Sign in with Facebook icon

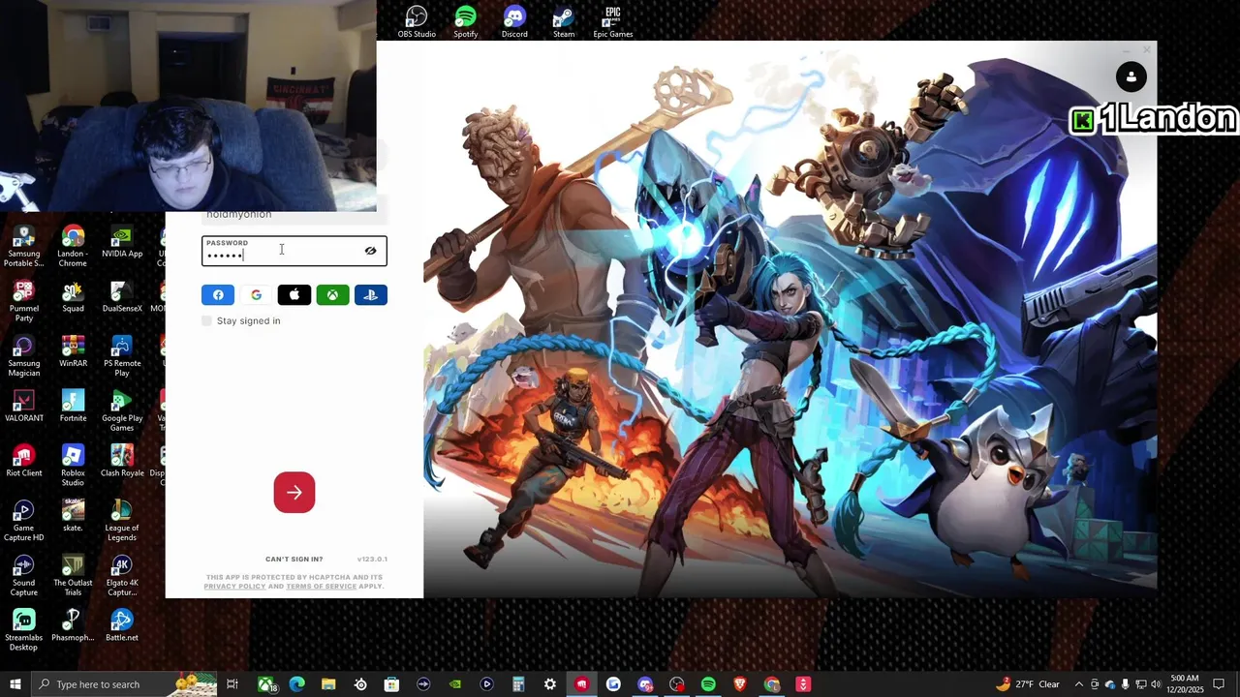[218, 295]
